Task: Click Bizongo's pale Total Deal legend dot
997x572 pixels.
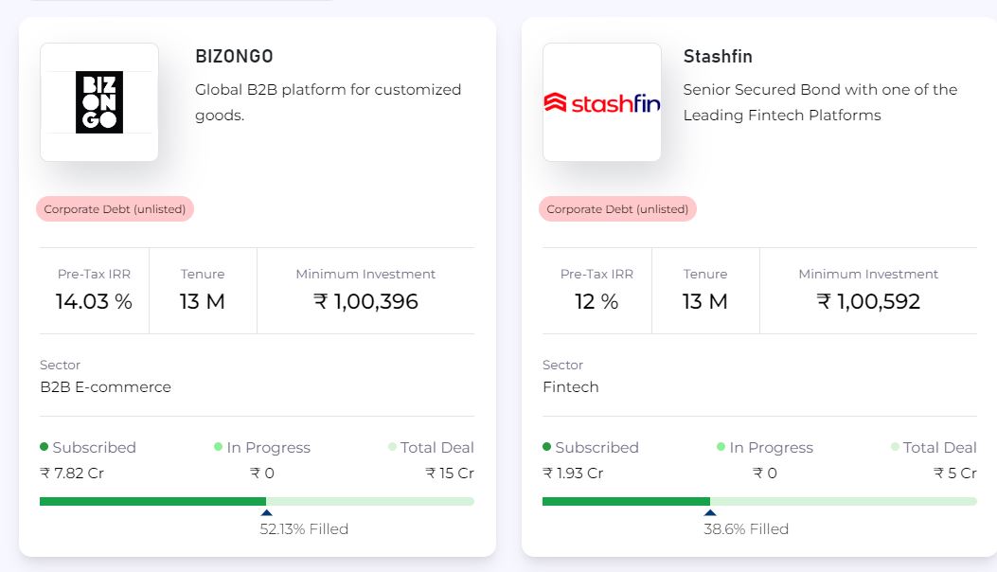Action: pyautogui.click(x=392, y=447)
